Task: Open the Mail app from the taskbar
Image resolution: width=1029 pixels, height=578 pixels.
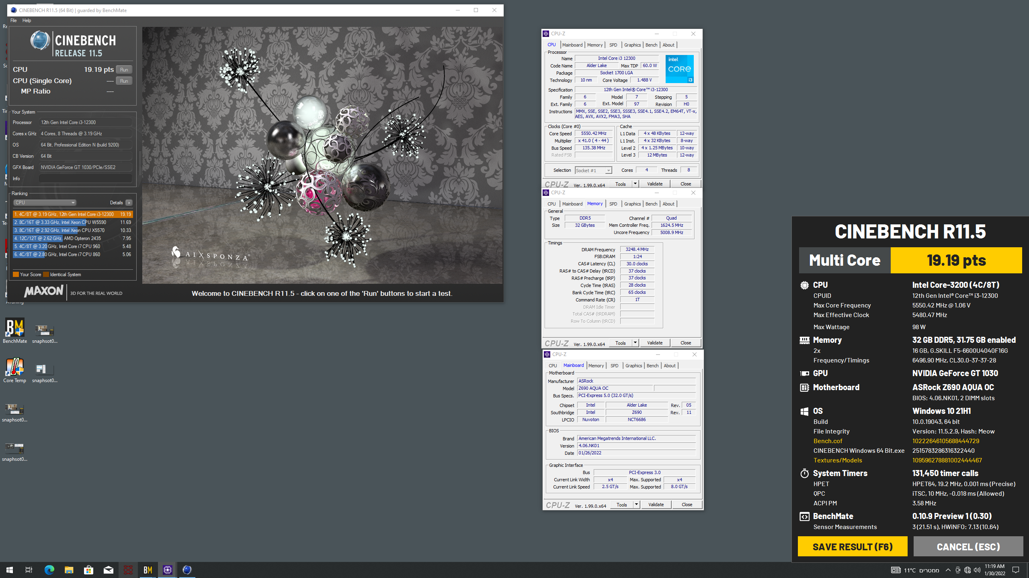Action: (x=108, y=570)
